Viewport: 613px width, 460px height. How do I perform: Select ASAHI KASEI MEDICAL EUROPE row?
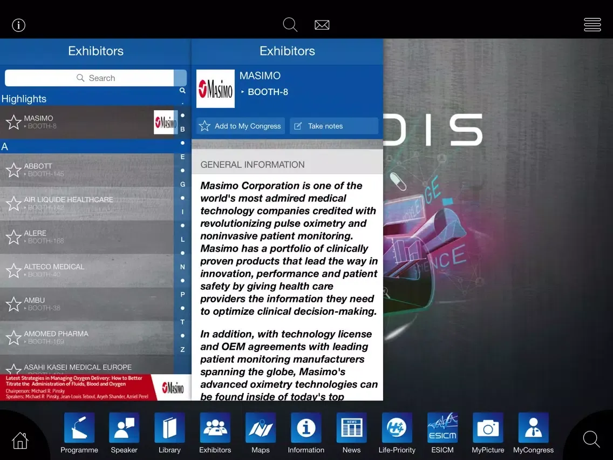(x=87, y=365)
